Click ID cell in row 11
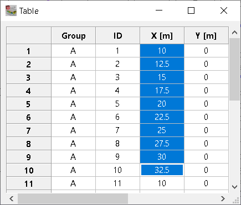Screen dimensions: 241x205 [x=117, y=183]
